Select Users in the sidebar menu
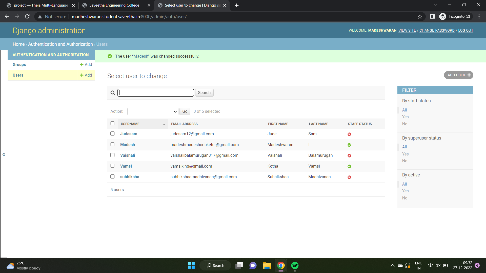Viewport: 486px width, 273px height. pyautogui.click(x=18, y=75)
